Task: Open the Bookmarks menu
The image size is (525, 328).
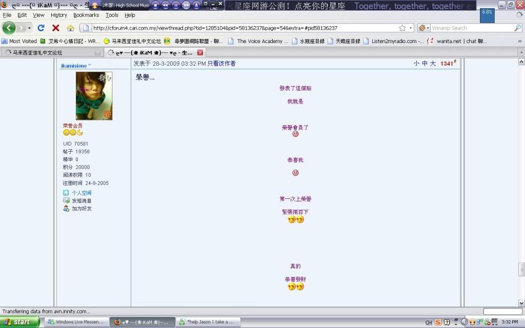Action: pyautogui.click(x=86, y=15)
